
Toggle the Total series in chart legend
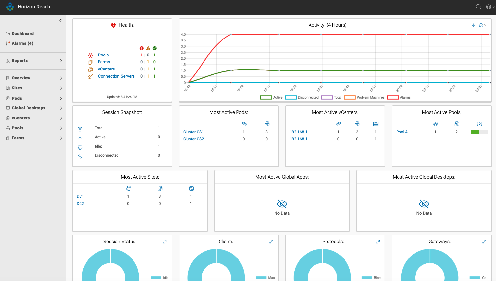pyautogui.click(x=331, y=97)
